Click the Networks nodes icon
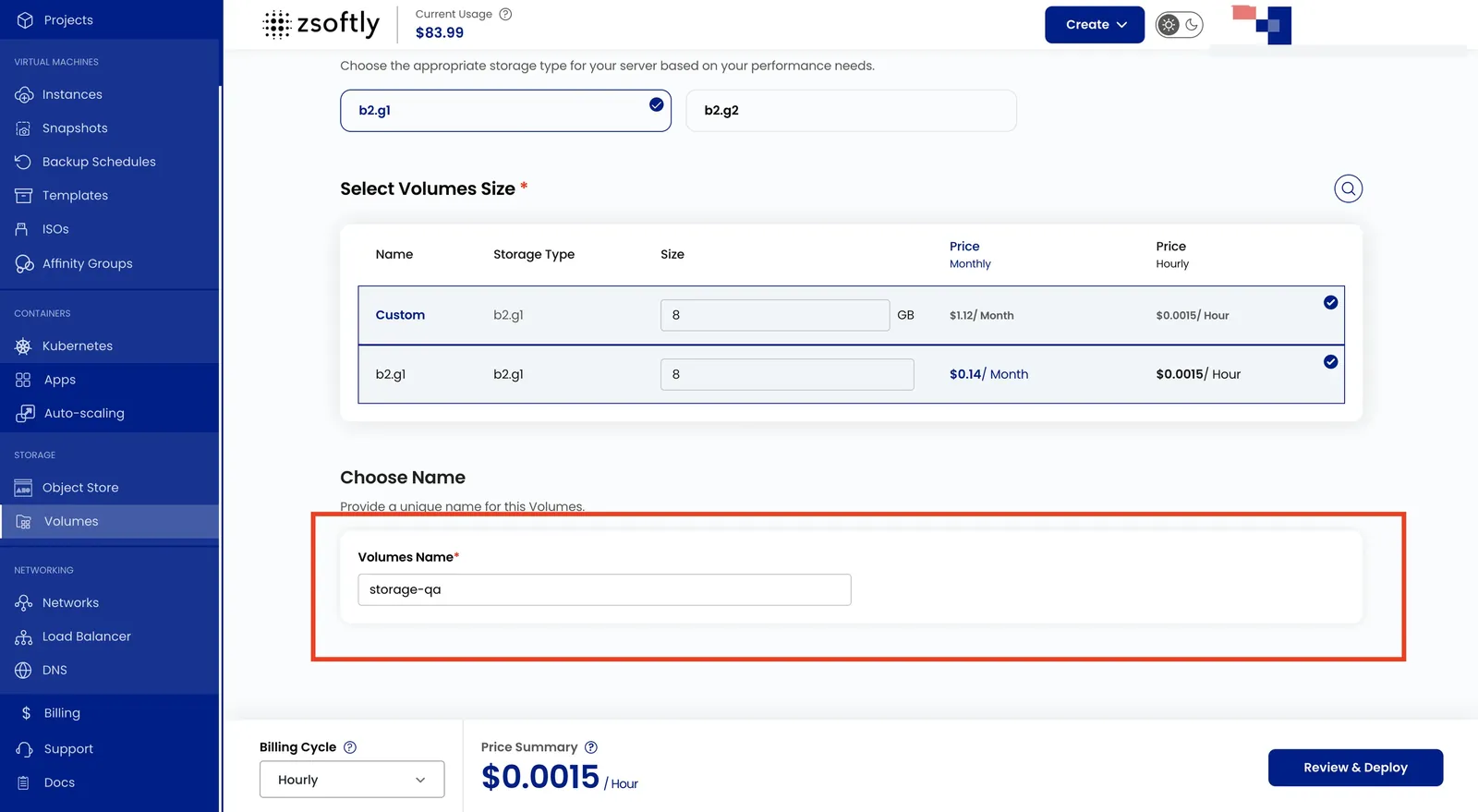The width and height of the screenshot is (1478, 812). tap(24, 603)
